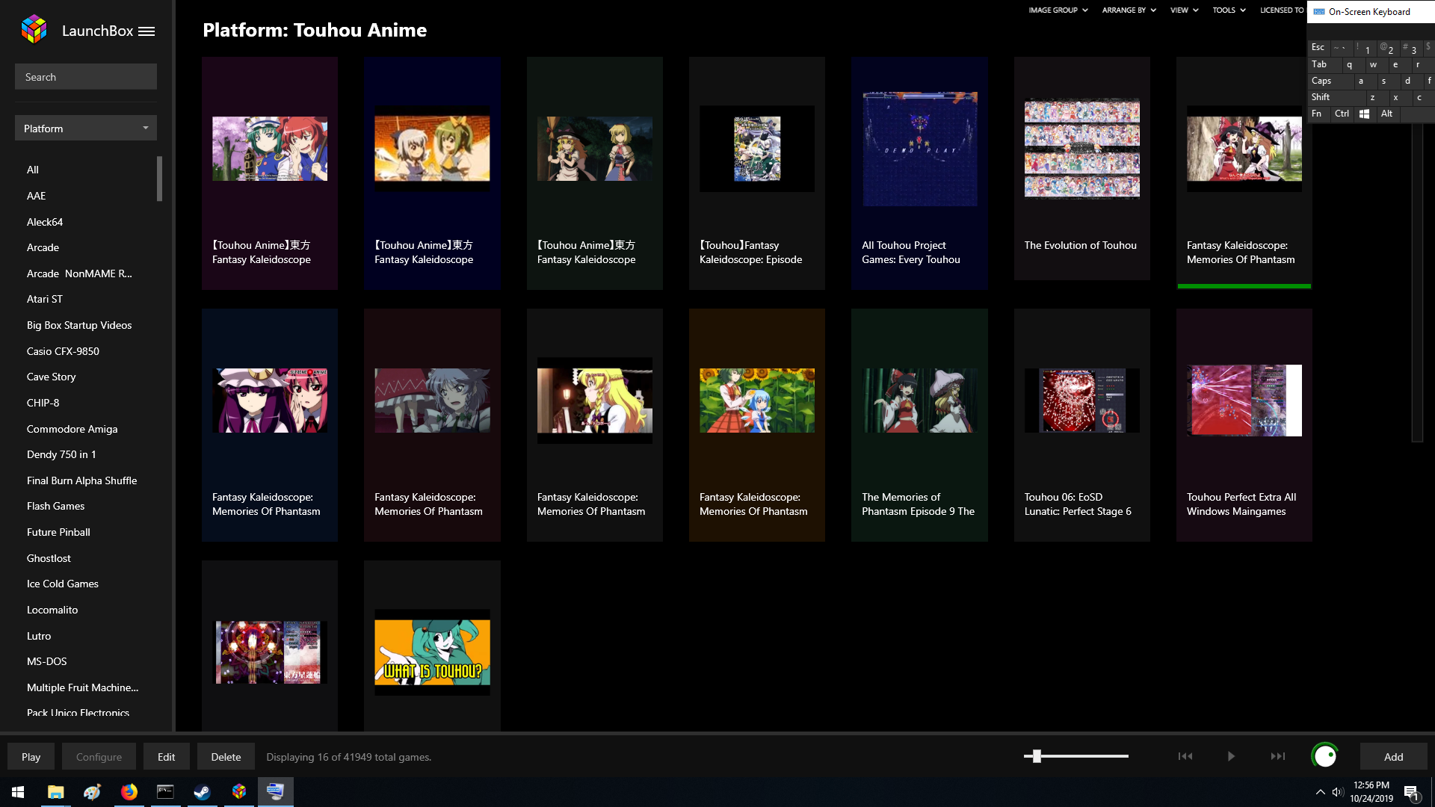Viewport: 1435px width, 807px height.
Task: Select the Lutro platform
Action: (x=39, y=636)
